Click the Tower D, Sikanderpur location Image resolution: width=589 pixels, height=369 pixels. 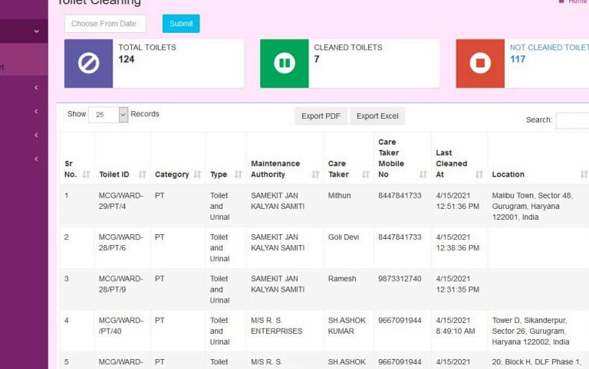pos(531,331)
